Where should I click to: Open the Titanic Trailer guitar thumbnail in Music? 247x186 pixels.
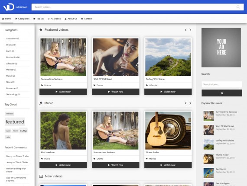click(x=168, y=131)
